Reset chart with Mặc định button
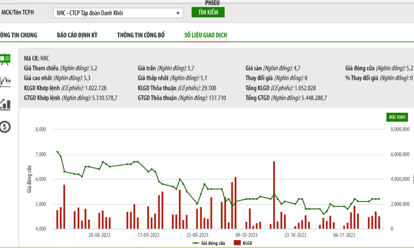 point(397,117)
